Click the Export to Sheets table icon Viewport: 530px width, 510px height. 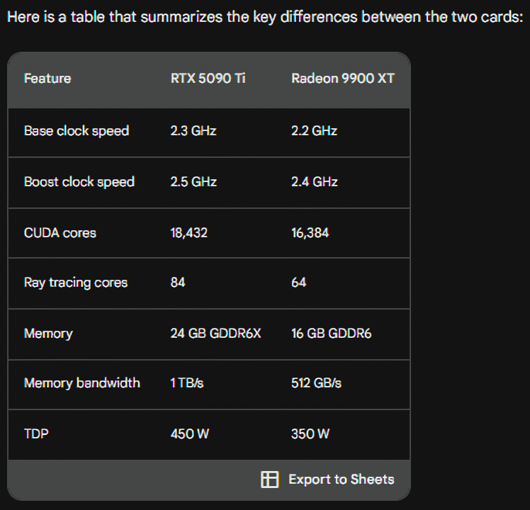pos(270,480)
